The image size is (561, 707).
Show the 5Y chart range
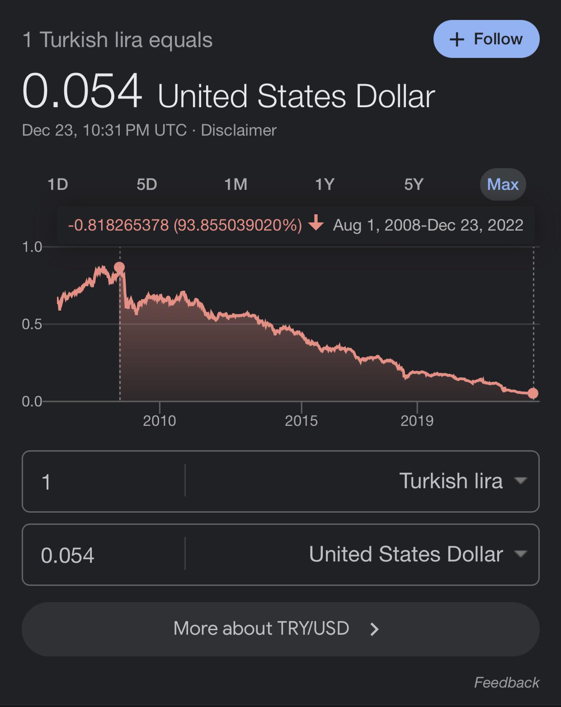(x=414, y=184)
